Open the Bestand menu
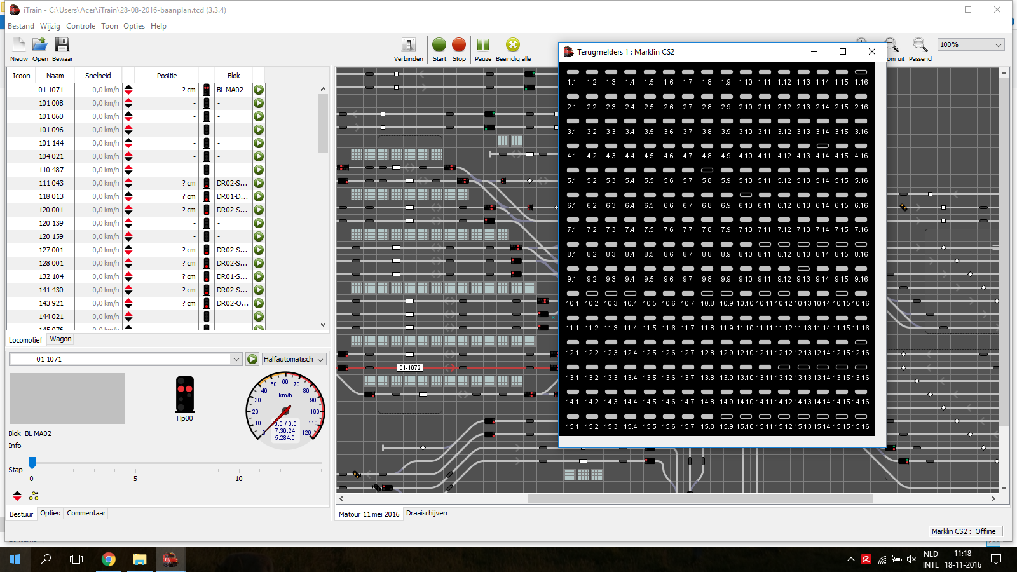 click(21, 26)
